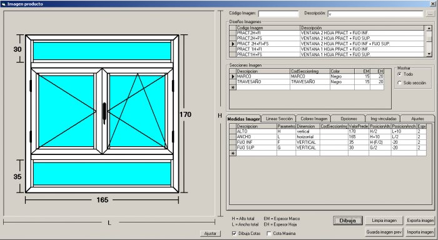Click Color cell 'Negro' of TRAVESAÑO row
This screenshot has width=438, height=240.
point(342,82)
